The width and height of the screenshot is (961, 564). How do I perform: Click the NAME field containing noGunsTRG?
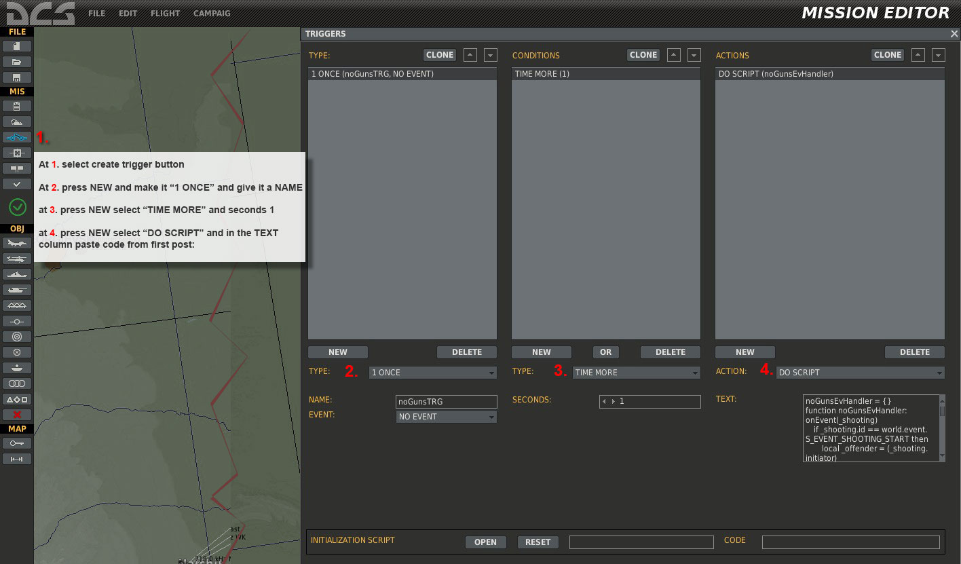tap(447, 402)
